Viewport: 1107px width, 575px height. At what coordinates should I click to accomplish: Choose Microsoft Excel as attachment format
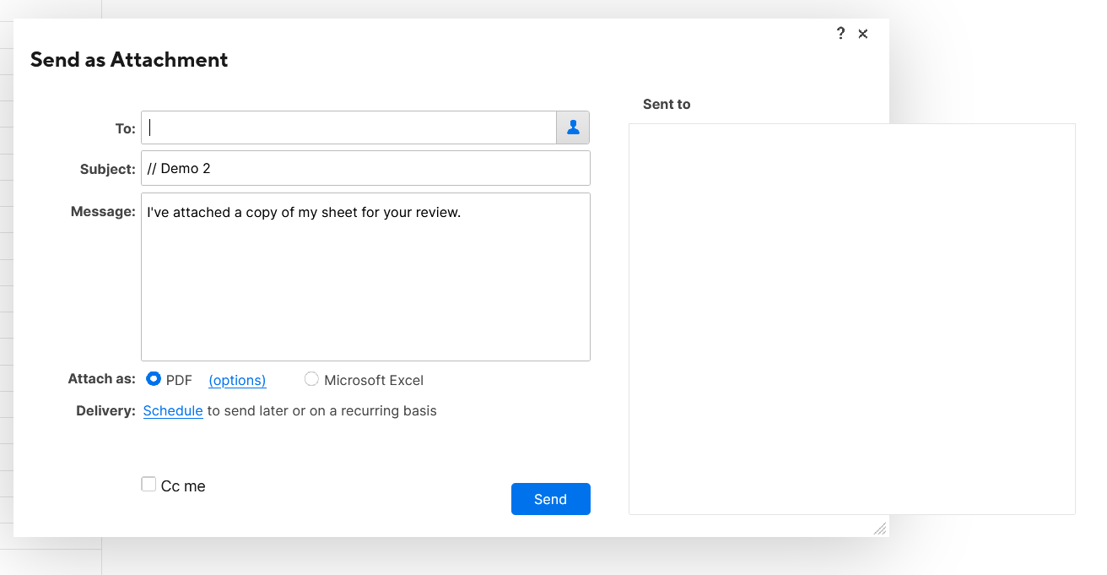(311, 379)
